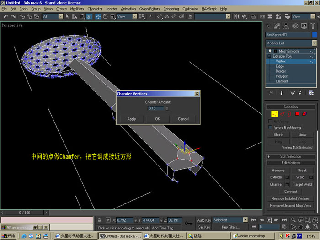The height and width of the screenshot is (240, 320).
Task: Click the Align tool icon
Action: tap(244, 16)
